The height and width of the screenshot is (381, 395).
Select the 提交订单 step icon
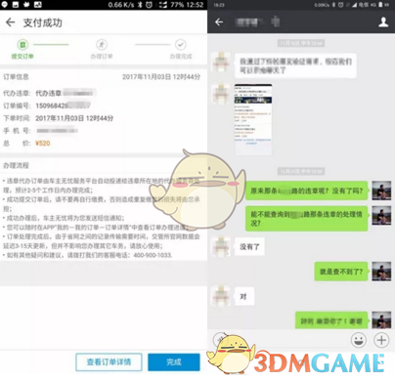(x=22, y=44)
